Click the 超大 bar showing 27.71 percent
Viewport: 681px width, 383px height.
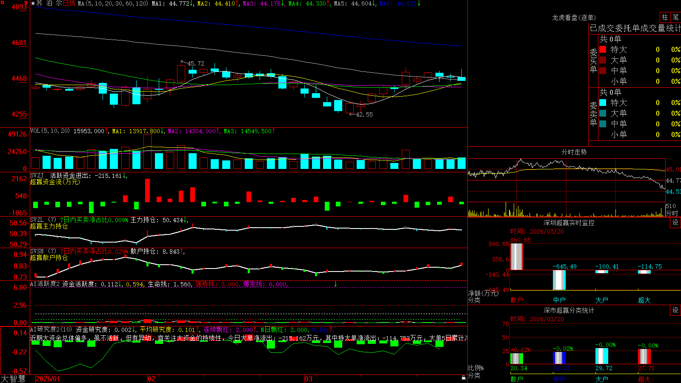coord(644,357)
